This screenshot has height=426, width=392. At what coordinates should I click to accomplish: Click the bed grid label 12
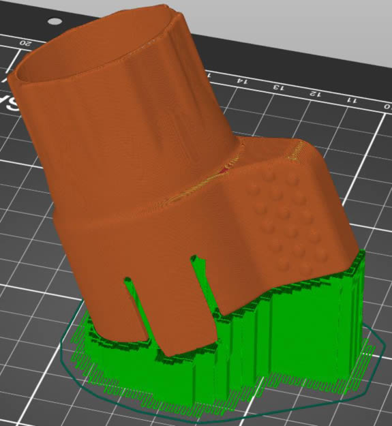[x=316, y=94]
